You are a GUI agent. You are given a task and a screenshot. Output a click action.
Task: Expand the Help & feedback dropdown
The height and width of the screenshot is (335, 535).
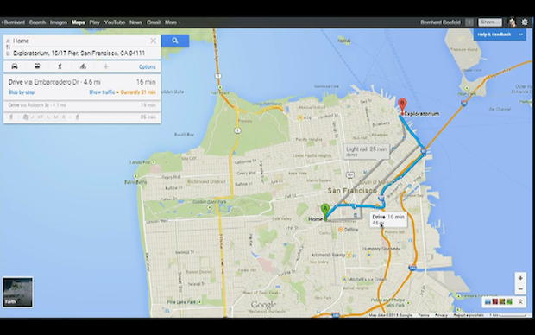[x=520, y=35]
